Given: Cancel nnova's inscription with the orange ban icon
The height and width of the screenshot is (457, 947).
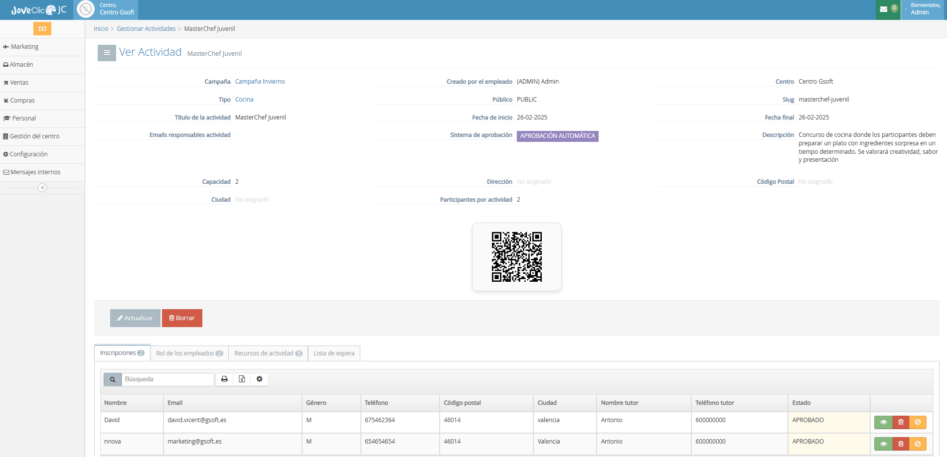Looking at the screenshot, I should pyautogui.click(x=918, y=444).
